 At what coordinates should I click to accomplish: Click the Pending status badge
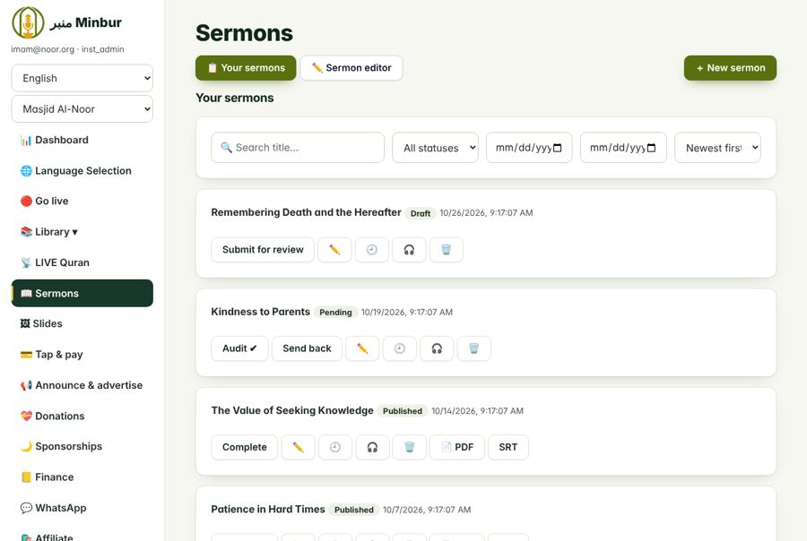point(335,313)
